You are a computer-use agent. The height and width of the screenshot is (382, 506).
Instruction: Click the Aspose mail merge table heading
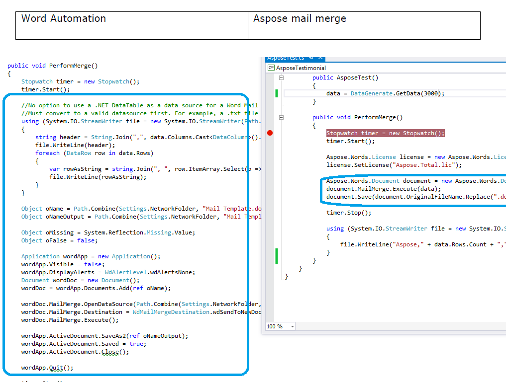click(x=300, y=19)
